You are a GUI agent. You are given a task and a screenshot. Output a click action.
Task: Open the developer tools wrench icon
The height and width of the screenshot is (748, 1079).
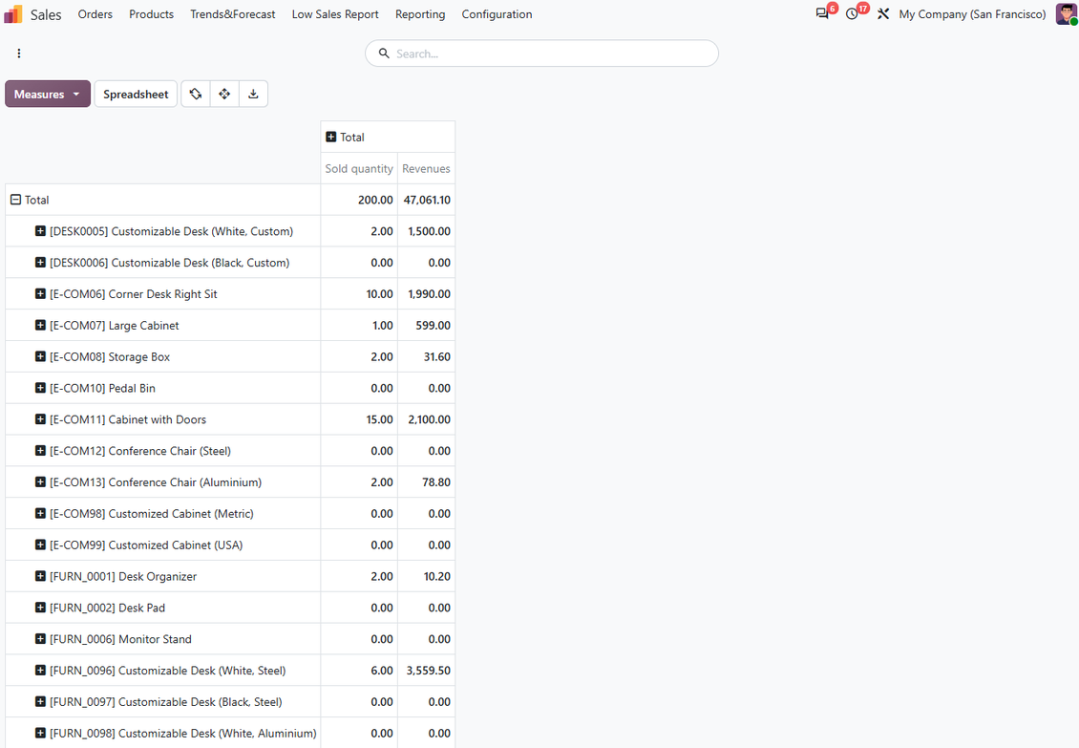[x=883, y=13]
